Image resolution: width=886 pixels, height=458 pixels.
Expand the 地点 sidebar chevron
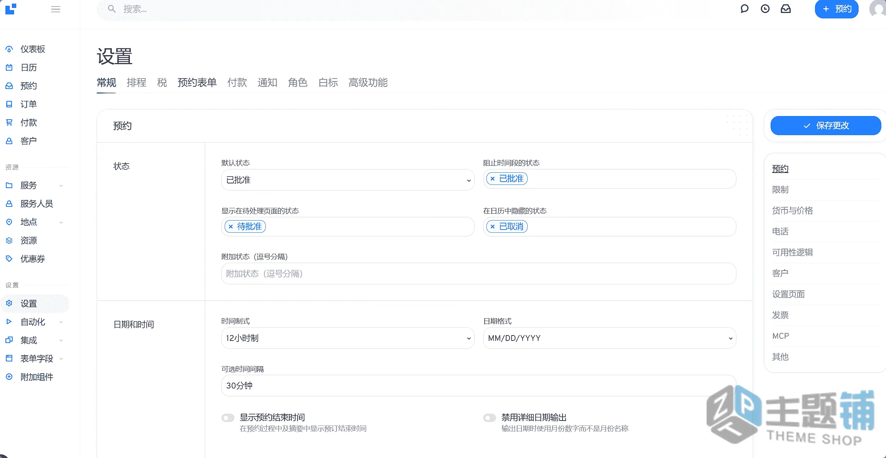click(61, 222)
